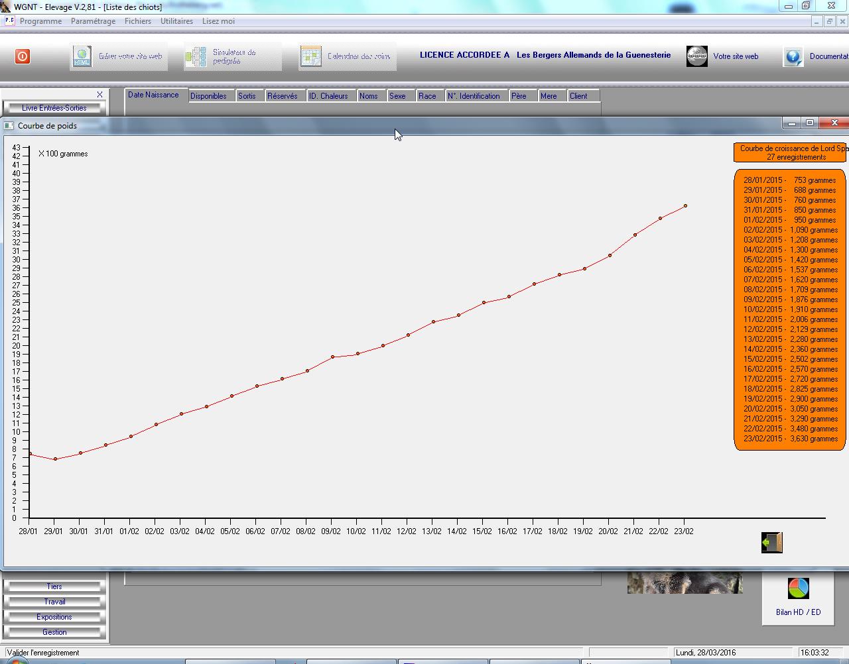This screenshot has width=849, height=664.
Task: Click the www Votre site web icon
Action: tap(697, 56)
